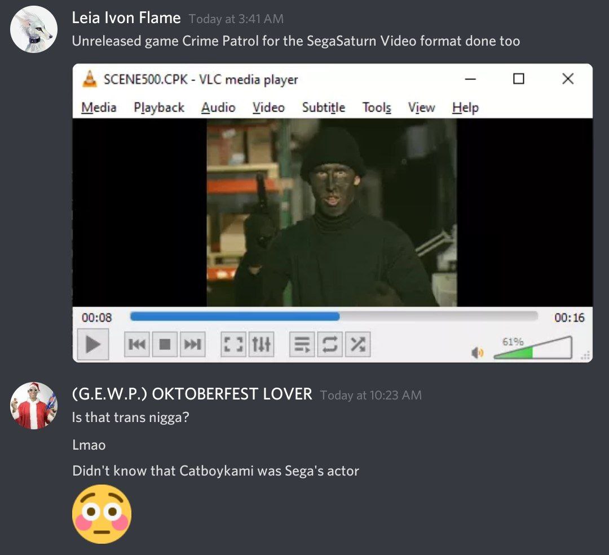Mute audio via speaker icon
609x555 pixels.
click(478, 352)
